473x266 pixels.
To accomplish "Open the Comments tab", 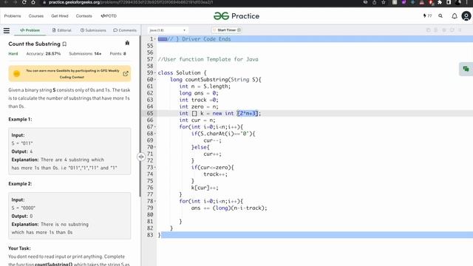I will [125, 30].
